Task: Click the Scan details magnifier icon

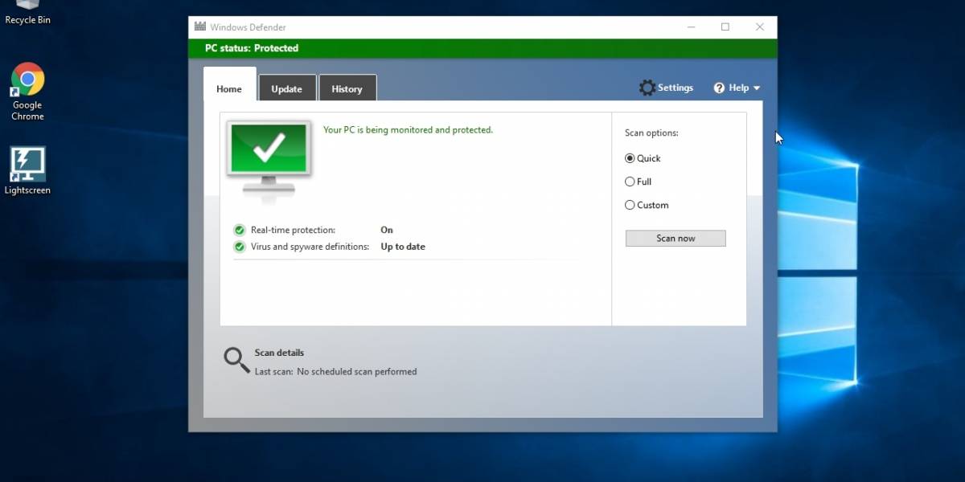Action: 236,360
